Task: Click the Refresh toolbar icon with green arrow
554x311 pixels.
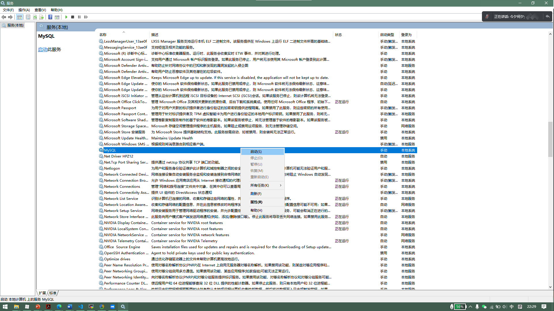Action: coord(35,17)
